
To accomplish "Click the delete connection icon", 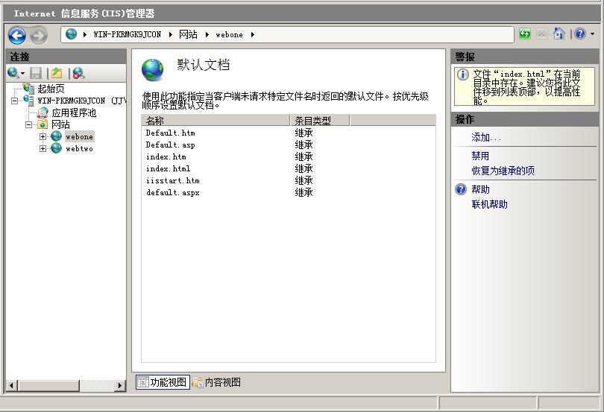I will (78, 73).
